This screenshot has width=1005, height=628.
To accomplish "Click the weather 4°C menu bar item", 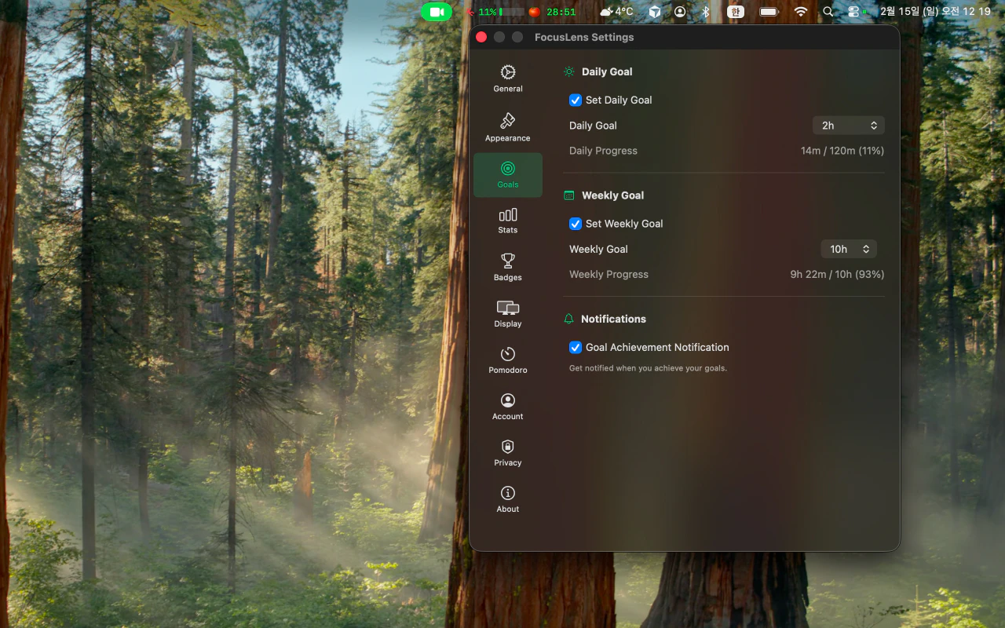I will pos(616,12).
